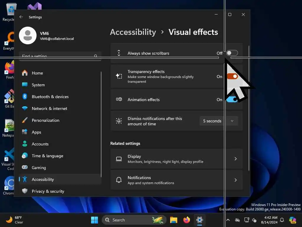Turn off Animation effects toggle
Viewport: 302px width, 227px height.
[232, 100]
